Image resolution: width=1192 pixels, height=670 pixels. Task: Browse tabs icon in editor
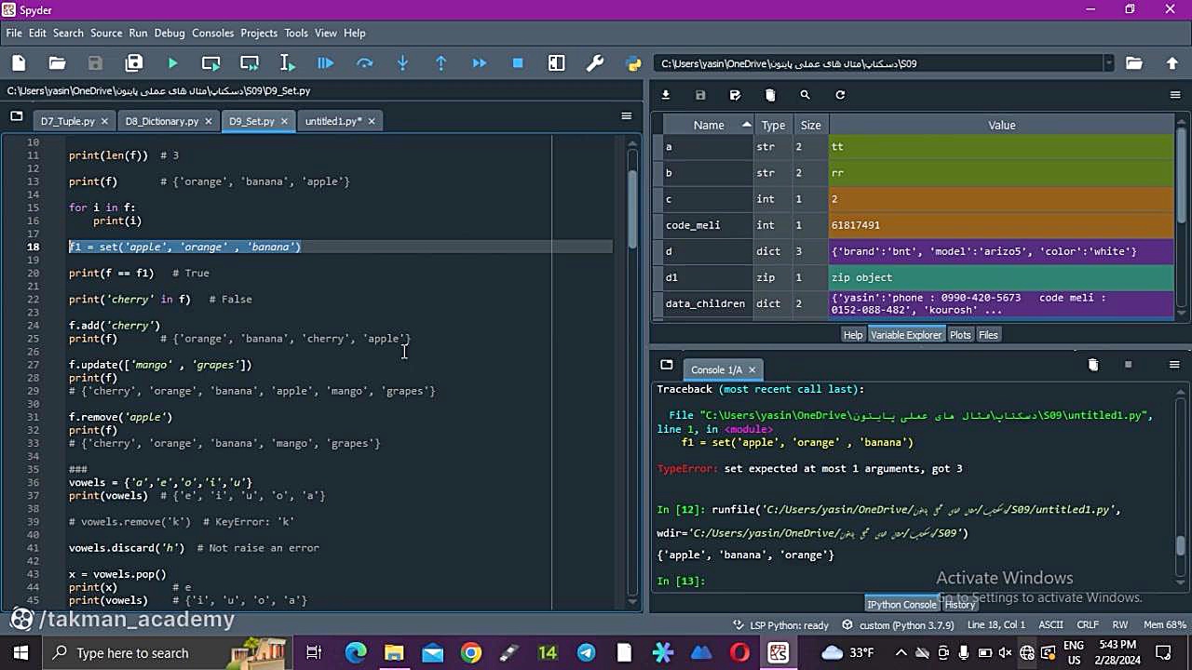tap(16, 116)
